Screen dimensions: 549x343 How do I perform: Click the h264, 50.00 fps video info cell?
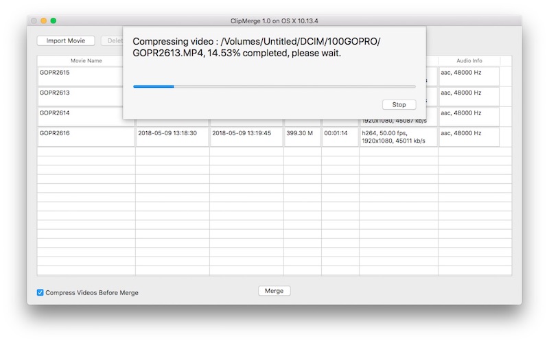[x=399, y=137]
